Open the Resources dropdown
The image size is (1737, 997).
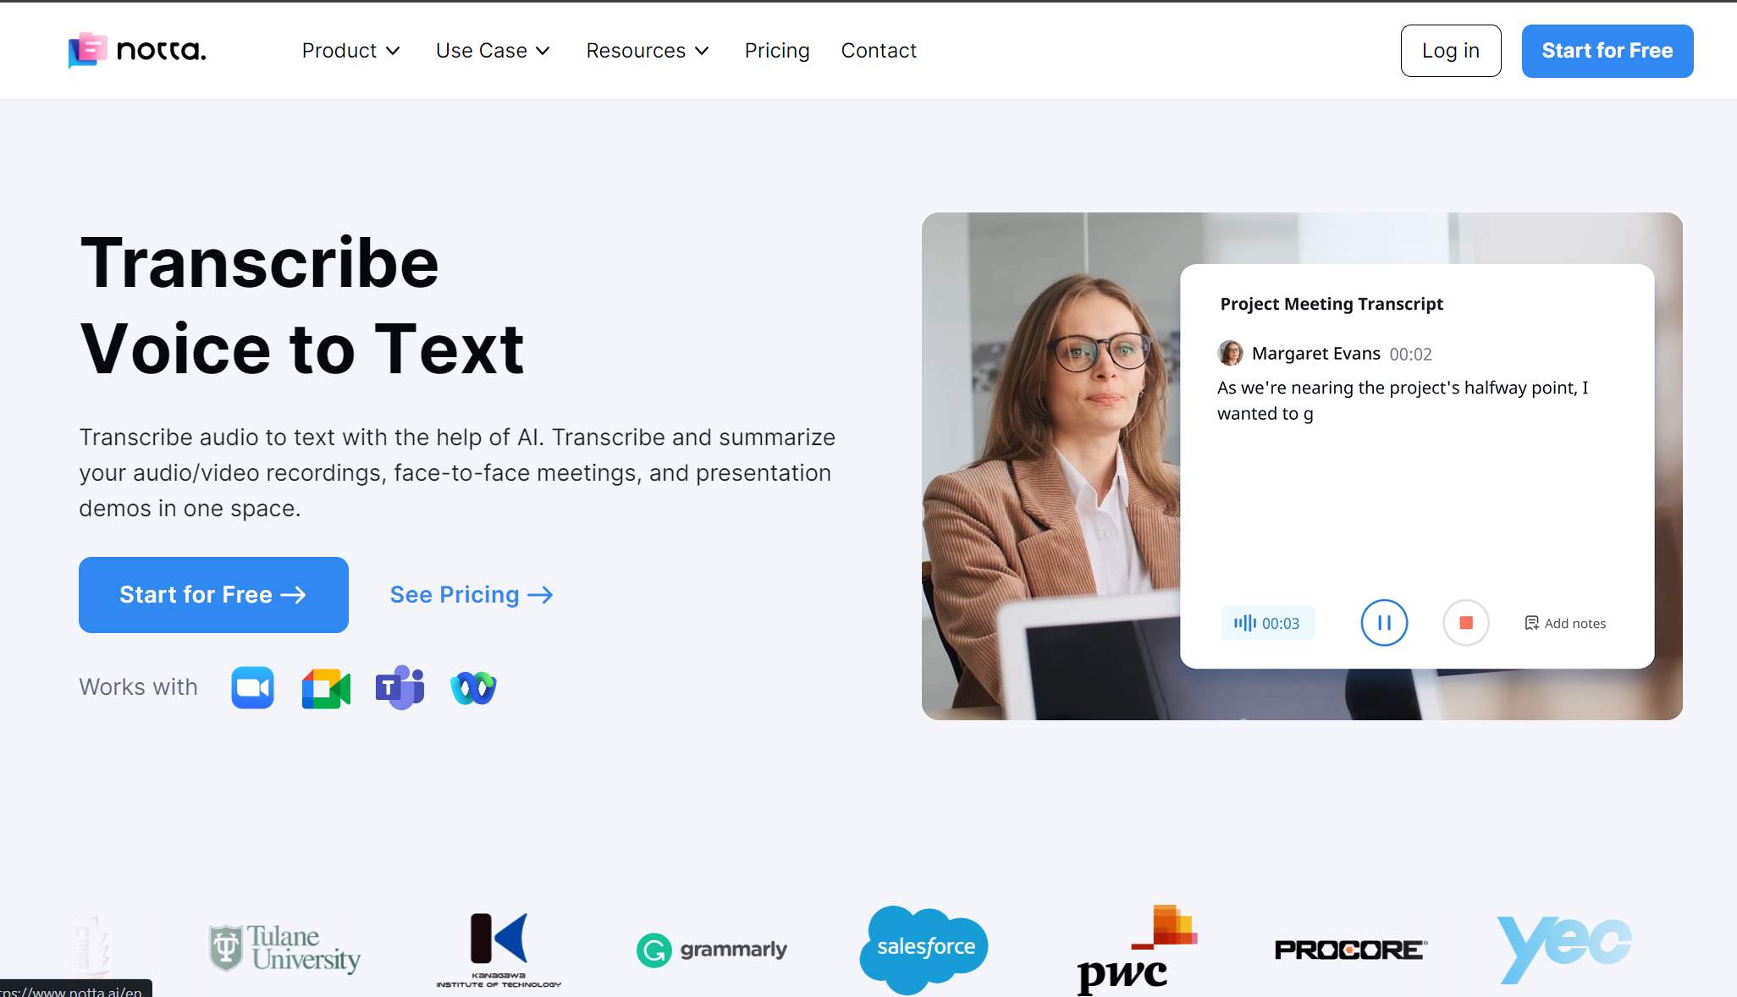647,51
